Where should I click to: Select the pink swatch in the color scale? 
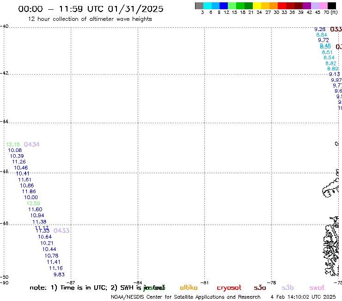(323, 6)
